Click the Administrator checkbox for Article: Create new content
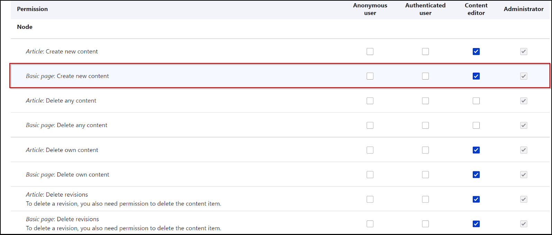The image size is (552, 235). coord(524,52)
